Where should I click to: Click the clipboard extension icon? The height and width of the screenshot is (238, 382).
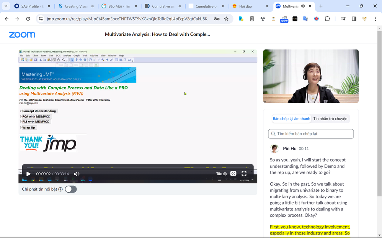(x=273, y=19)
